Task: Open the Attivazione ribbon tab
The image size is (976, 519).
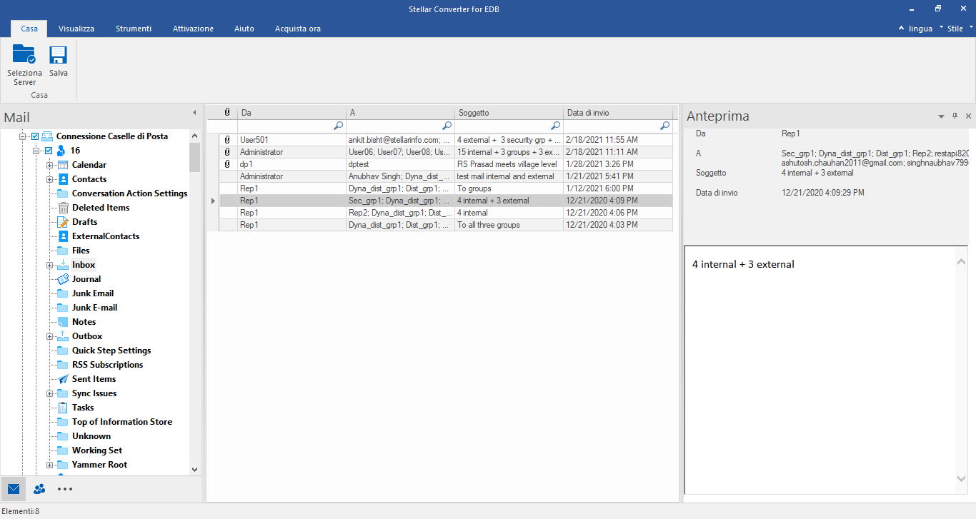Action: point(193,29)
